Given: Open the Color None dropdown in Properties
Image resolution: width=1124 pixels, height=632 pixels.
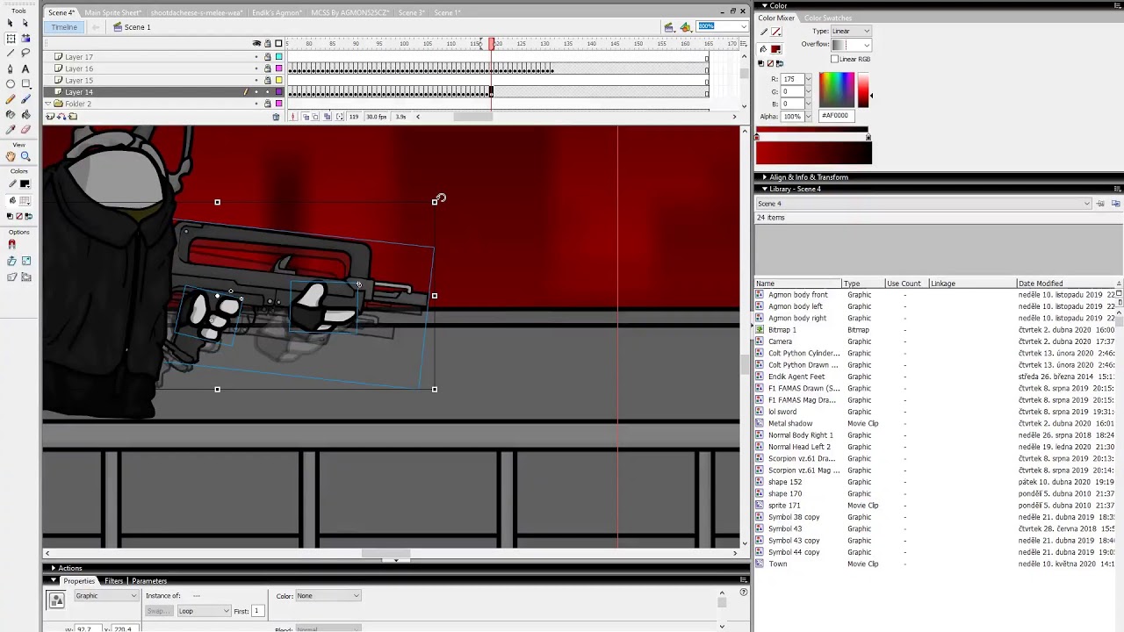Looking at the screenshot, I should click(328, 595).
